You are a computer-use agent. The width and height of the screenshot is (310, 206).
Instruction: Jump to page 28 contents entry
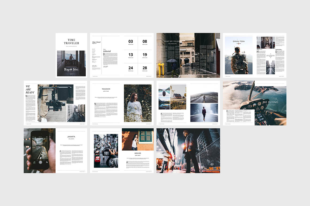click(x=145, y=68)
